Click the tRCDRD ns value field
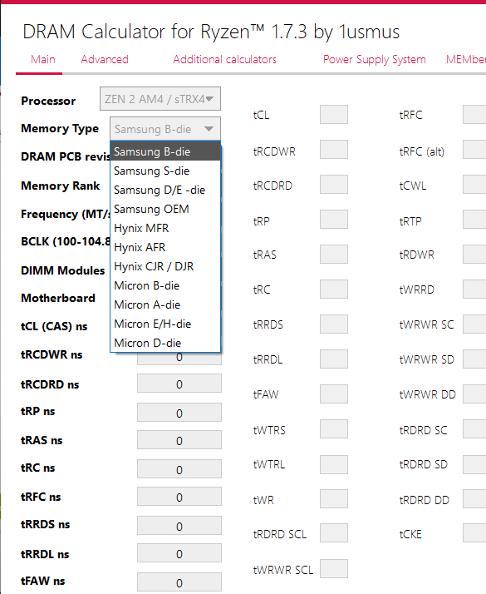486x594 pixels. pos(179,384)
